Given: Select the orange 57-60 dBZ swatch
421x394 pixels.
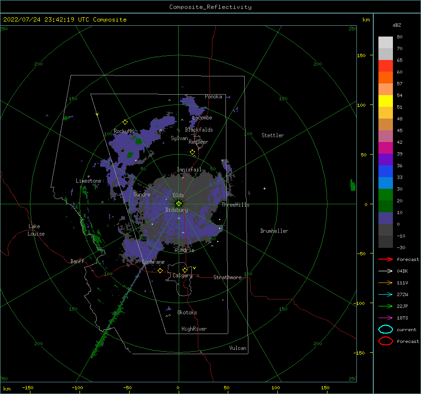Looking at the screenshot, I should (385, 78).
